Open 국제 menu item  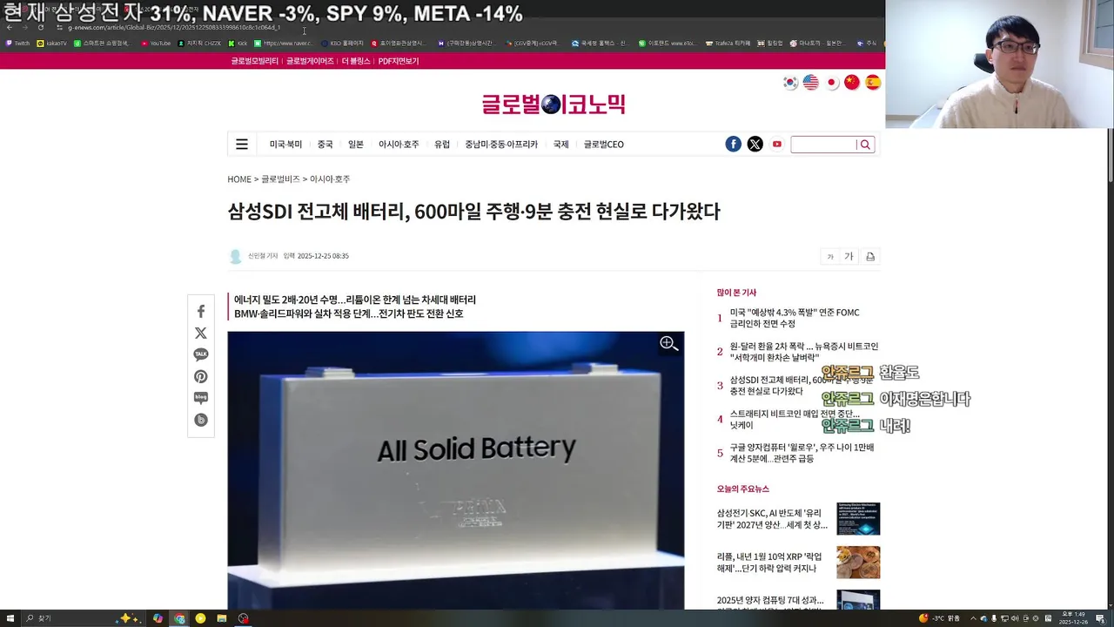(560, 145)
